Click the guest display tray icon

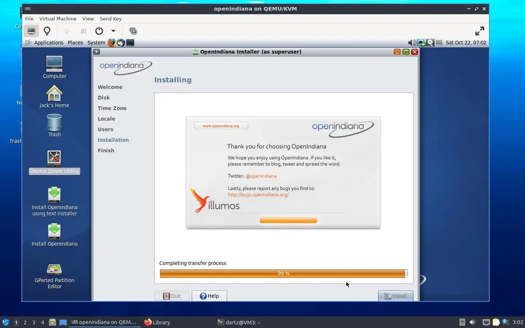point(439,43)
